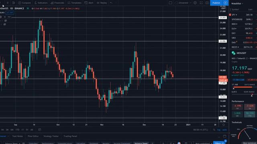Open time axis settings gear icon
Viewport: 257px width, 144px height.
click(224, 124)
